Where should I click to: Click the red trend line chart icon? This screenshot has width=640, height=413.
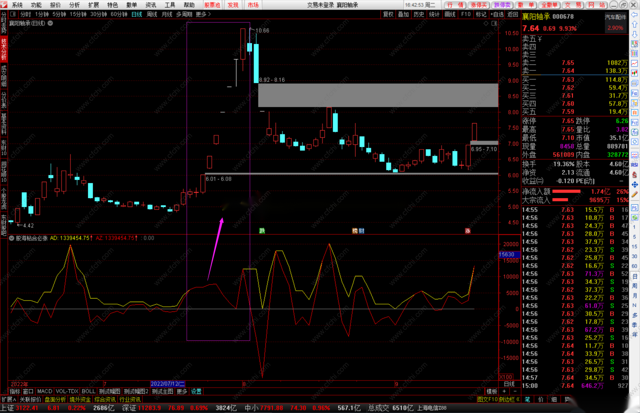(634, 63)
